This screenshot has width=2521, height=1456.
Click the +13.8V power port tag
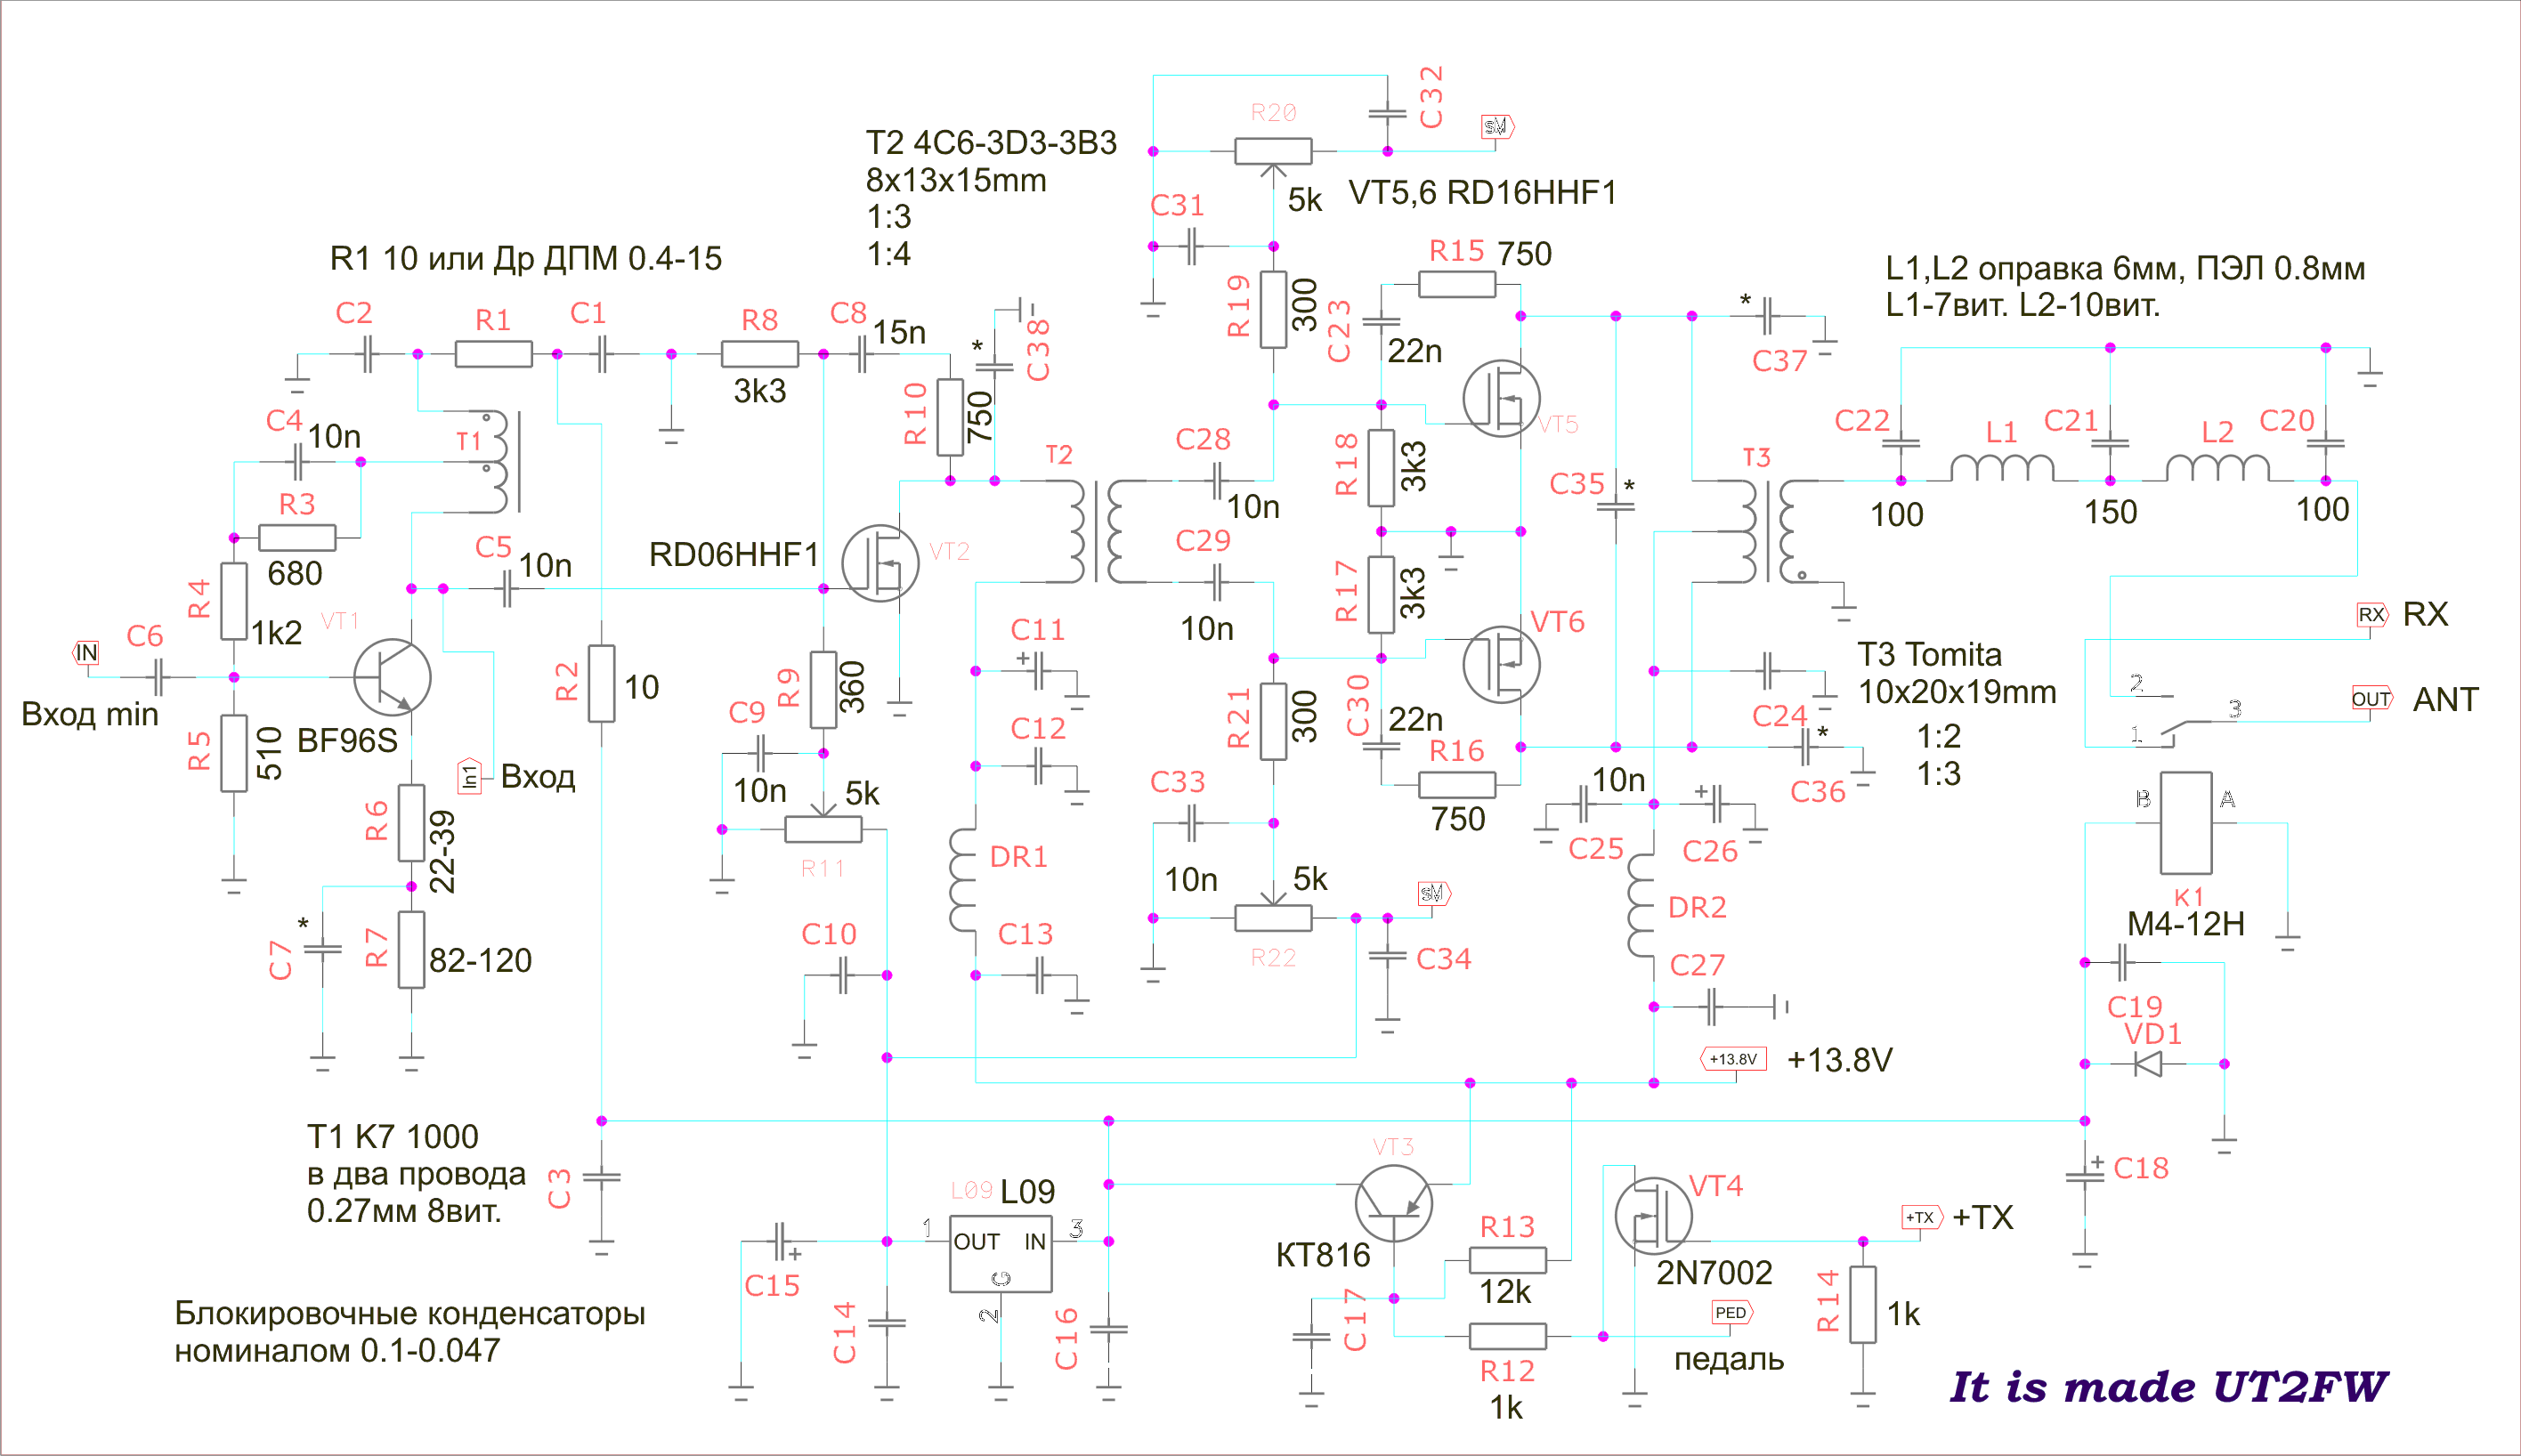coord(1733,1058)
